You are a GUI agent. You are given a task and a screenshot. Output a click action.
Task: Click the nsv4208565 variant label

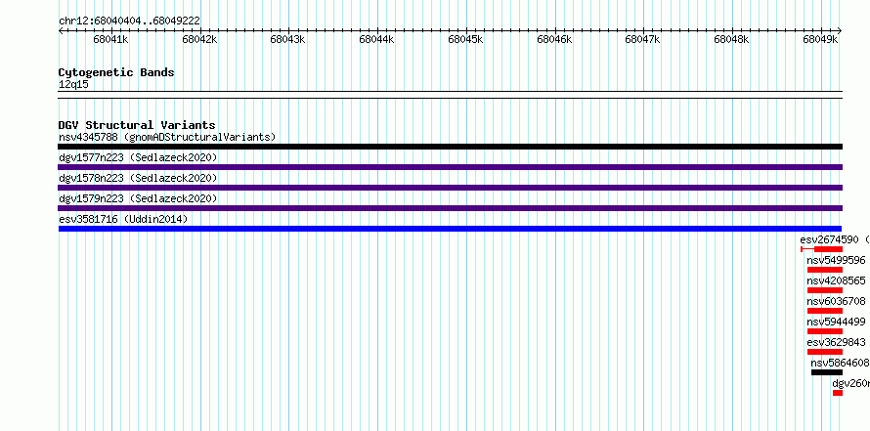pos(836,280)
